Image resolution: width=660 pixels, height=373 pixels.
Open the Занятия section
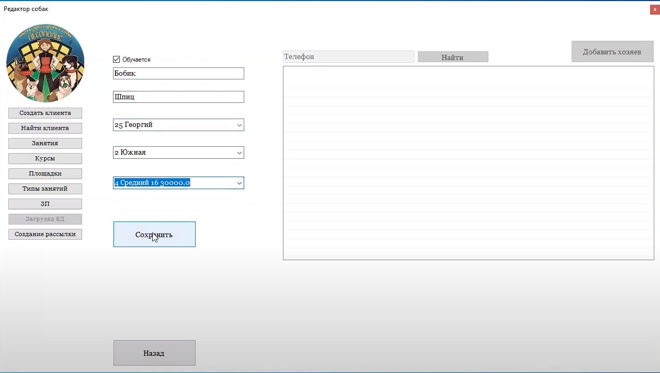click(x=45, y=143)
